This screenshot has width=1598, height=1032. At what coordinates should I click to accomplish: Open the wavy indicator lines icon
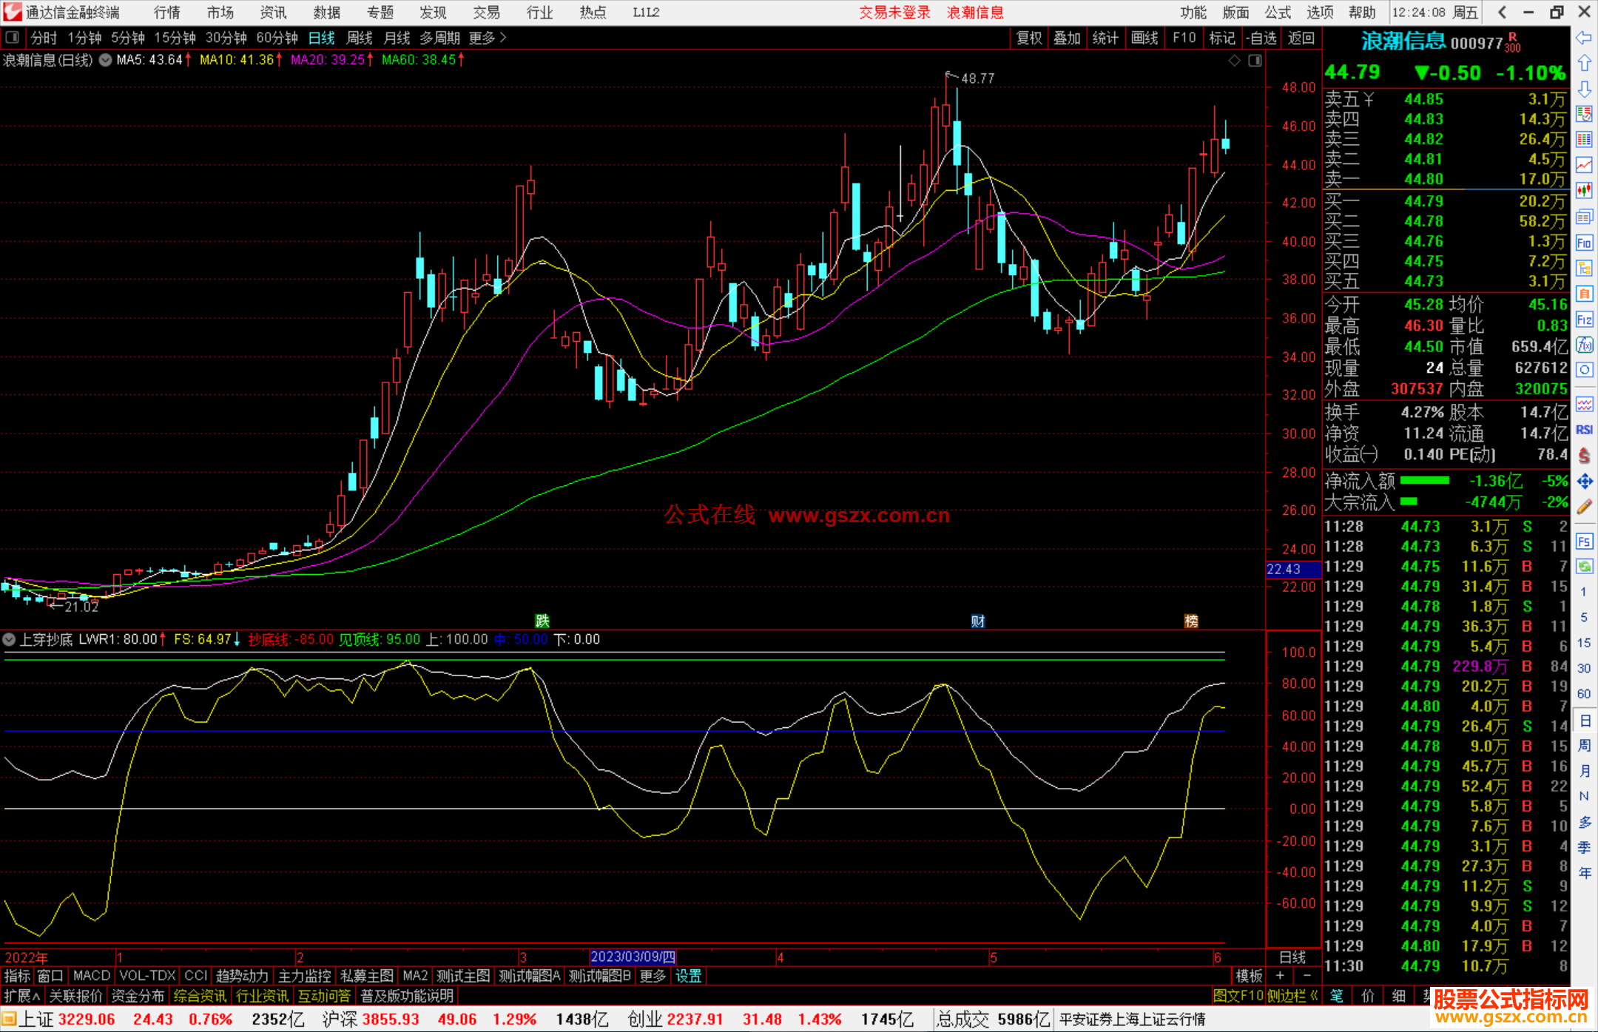tap(1584, 404)
